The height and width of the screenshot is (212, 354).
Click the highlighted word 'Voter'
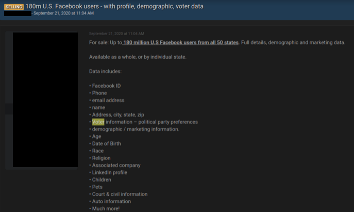coord(98,122)
